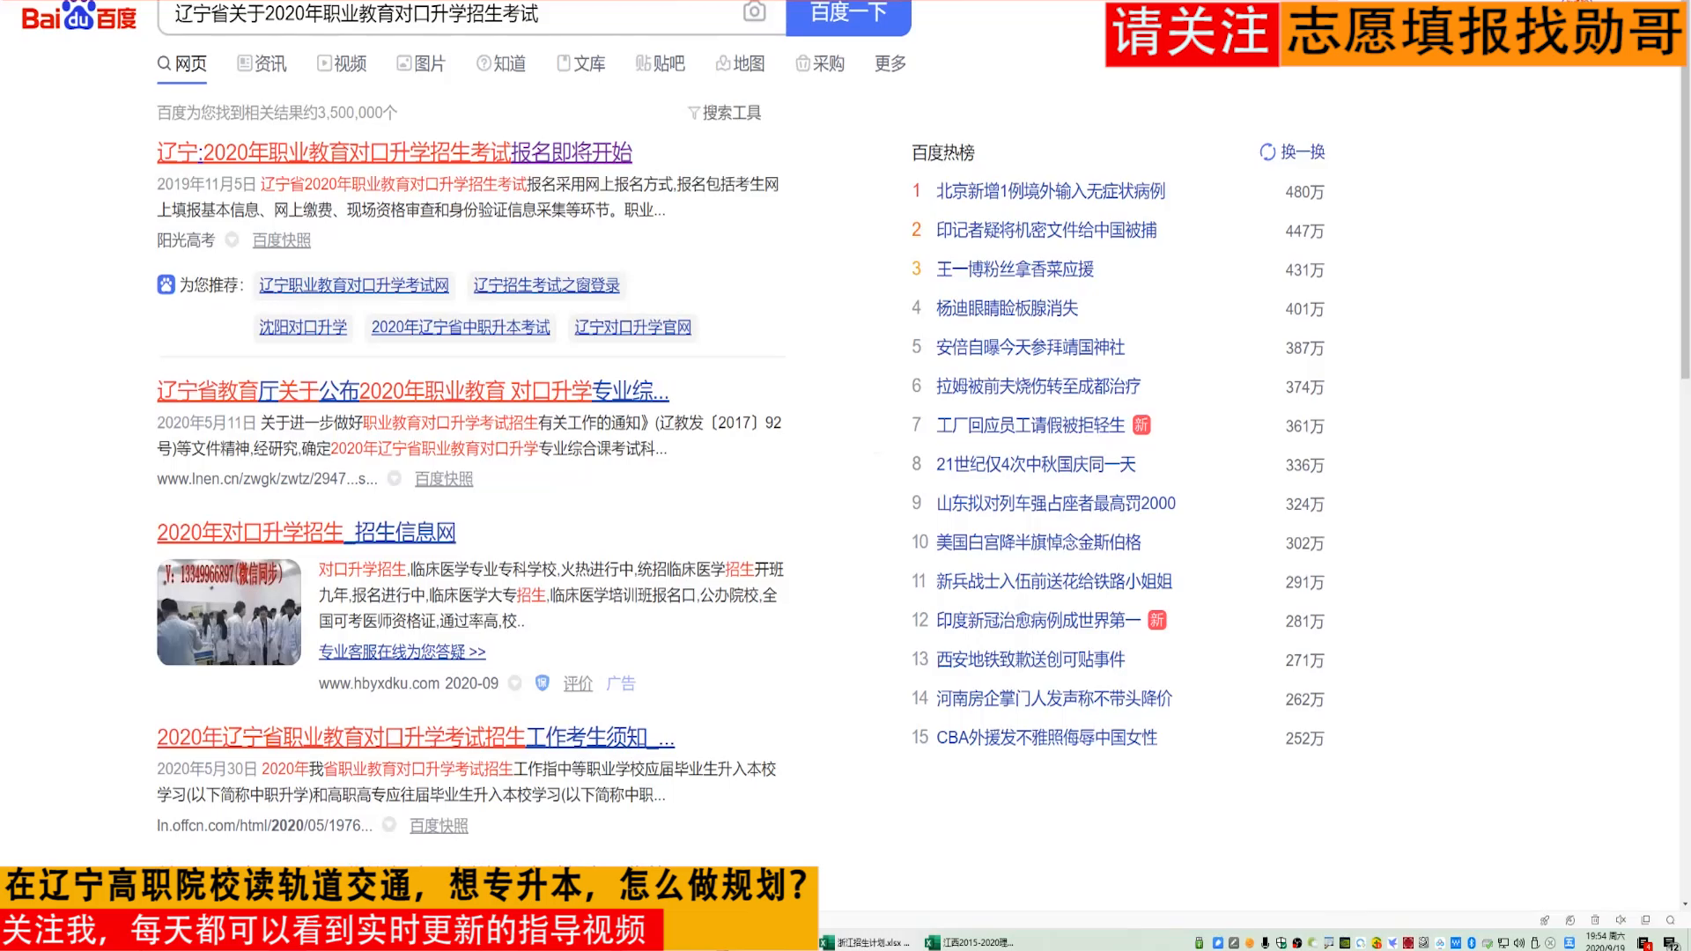
Task: Open suggestion 辽宁招生考试之窗登录
Action: (547, 285)
